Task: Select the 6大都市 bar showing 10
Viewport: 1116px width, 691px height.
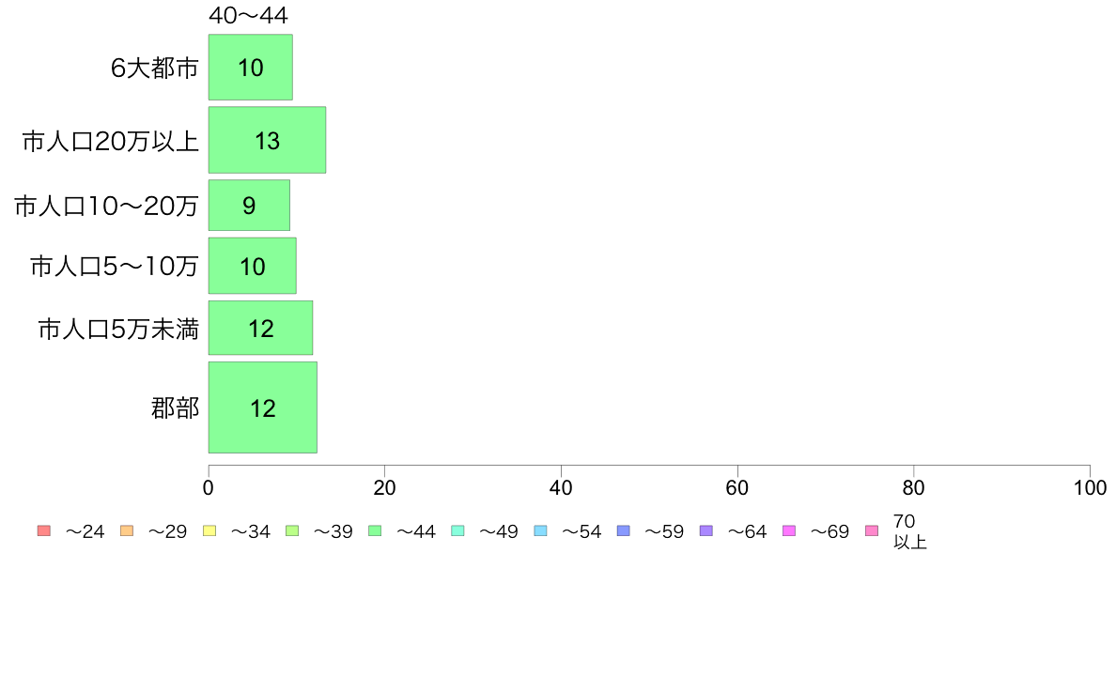Action: click(251, 68)
